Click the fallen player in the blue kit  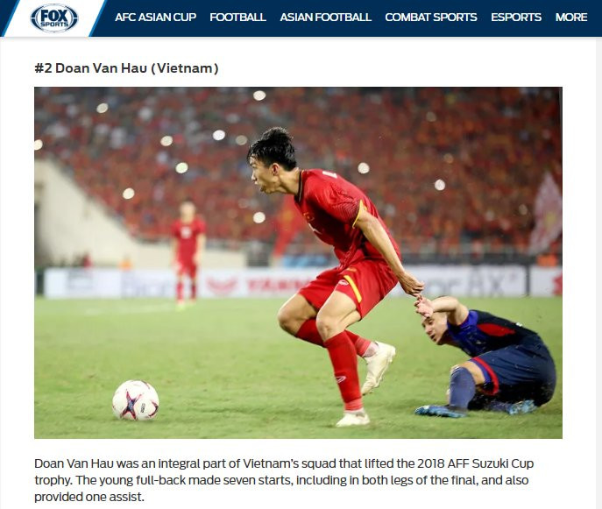(487, 357)
